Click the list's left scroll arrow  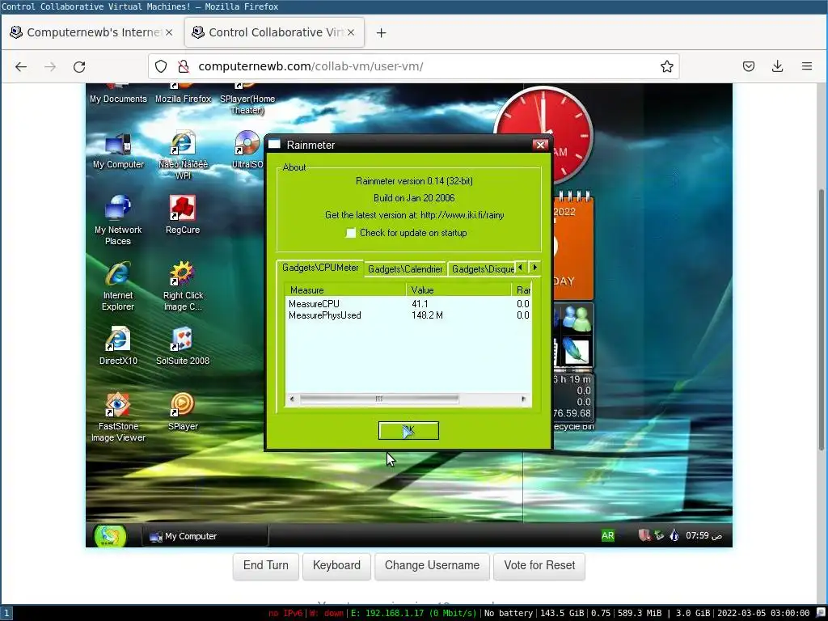(x=292, y=399)
